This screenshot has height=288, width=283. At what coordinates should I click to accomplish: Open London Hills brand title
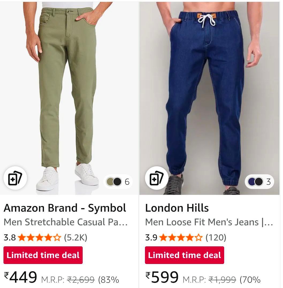[x=177, y=208]
